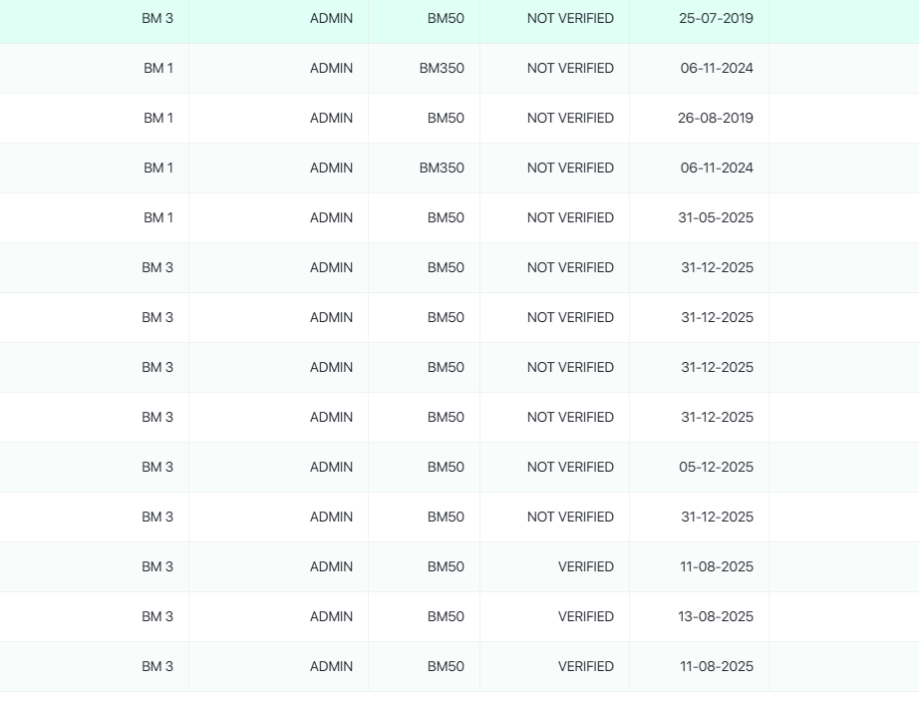Click ADMIN in the 05-12-2025 row

pos(331,467)
